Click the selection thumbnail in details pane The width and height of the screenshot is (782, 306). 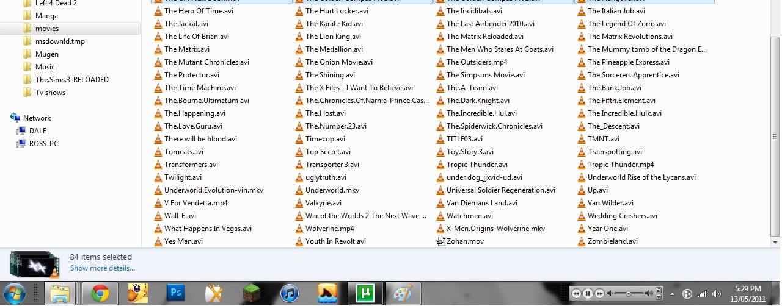35,265
